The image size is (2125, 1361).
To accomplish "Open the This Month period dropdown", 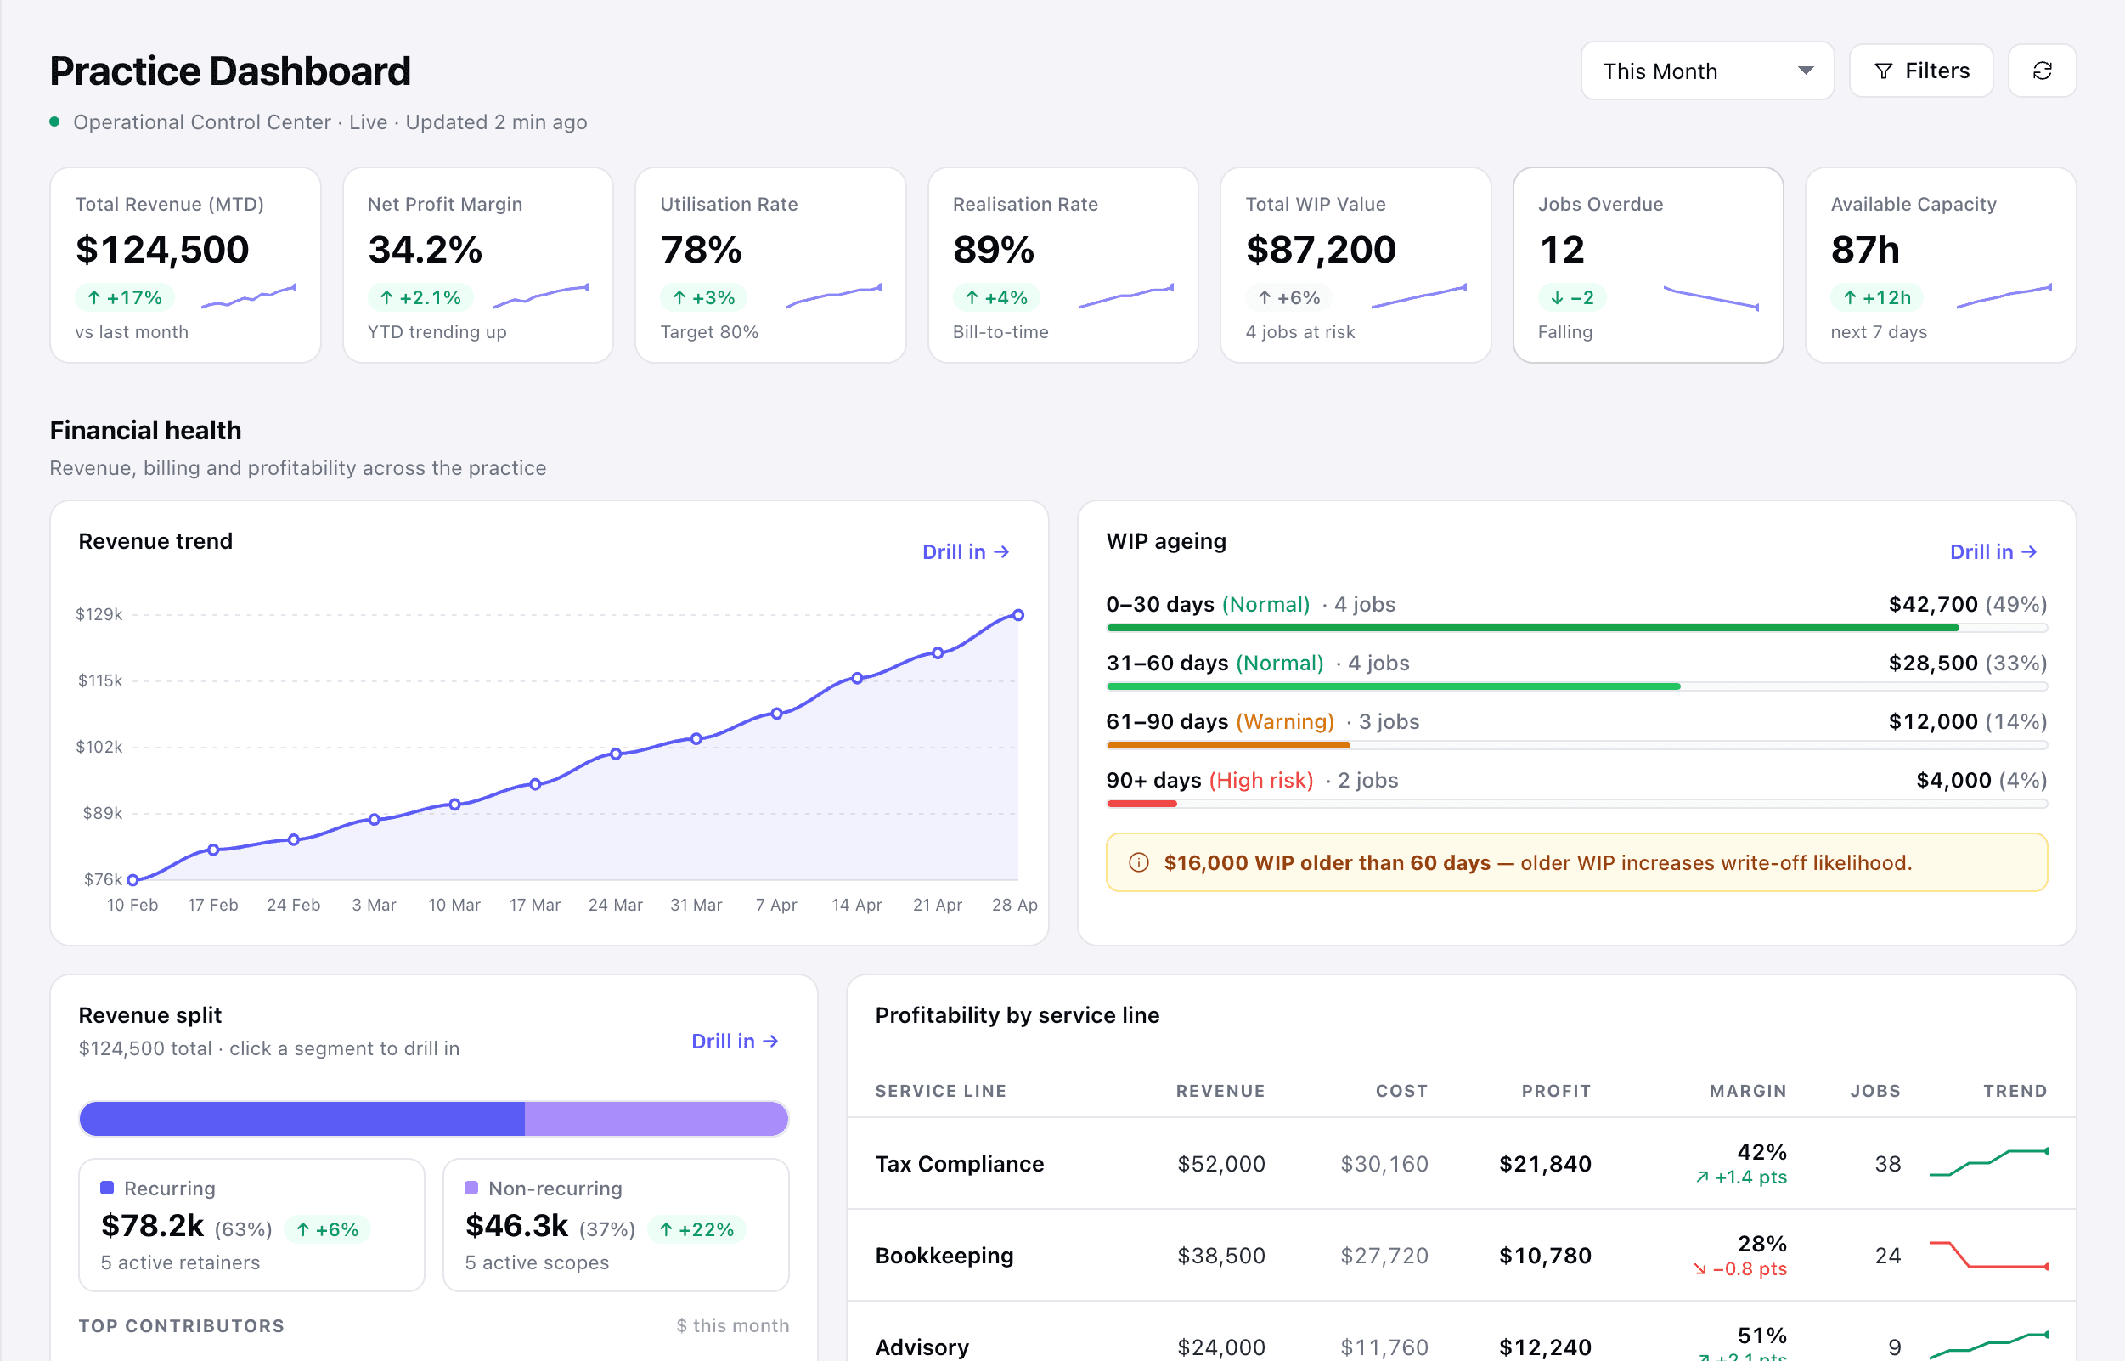I will [1707, 71].
